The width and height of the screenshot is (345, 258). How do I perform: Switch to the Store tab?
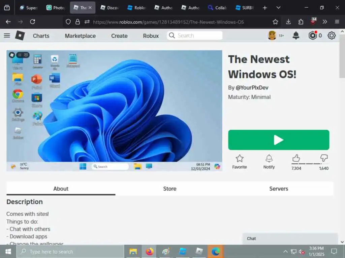170,189
